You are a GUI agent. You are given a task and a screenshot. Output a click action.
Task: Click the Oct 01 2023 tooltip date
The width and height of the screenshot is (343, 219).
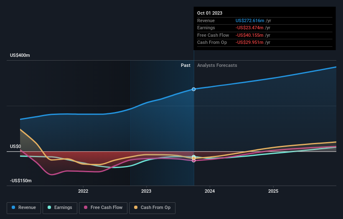tap(210, 13)
